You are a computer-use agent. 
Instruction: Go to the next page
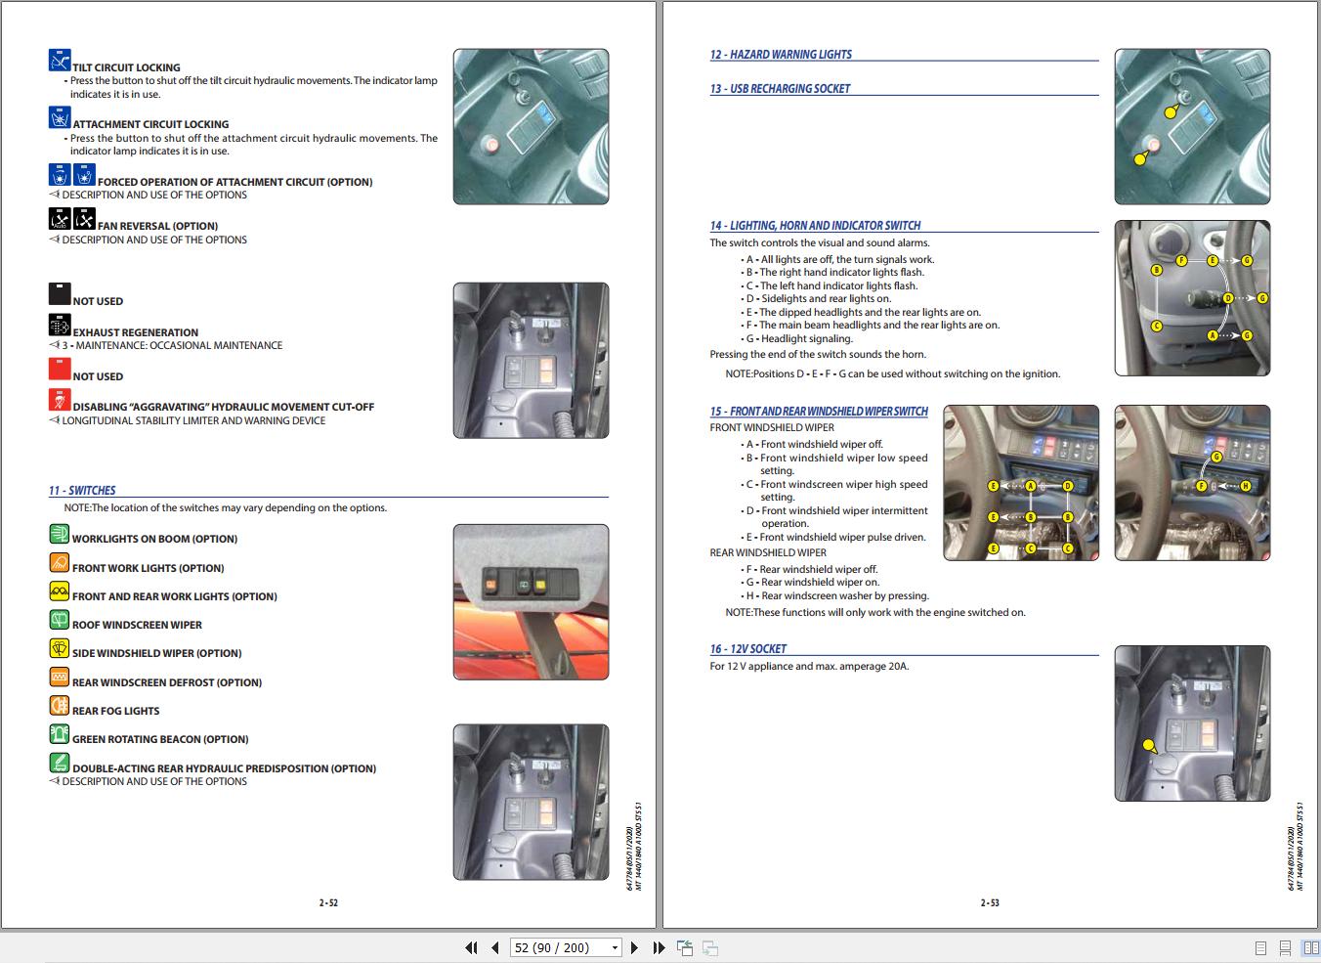click(x=634, y=947)
